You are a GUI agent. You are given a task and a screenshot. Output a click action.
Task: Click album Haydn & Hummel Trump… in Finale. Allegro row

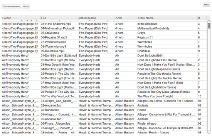tap(96, 123)
